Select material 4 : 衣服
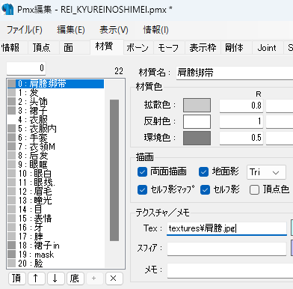The image size is (293, 289). click(x=55, y=120)
